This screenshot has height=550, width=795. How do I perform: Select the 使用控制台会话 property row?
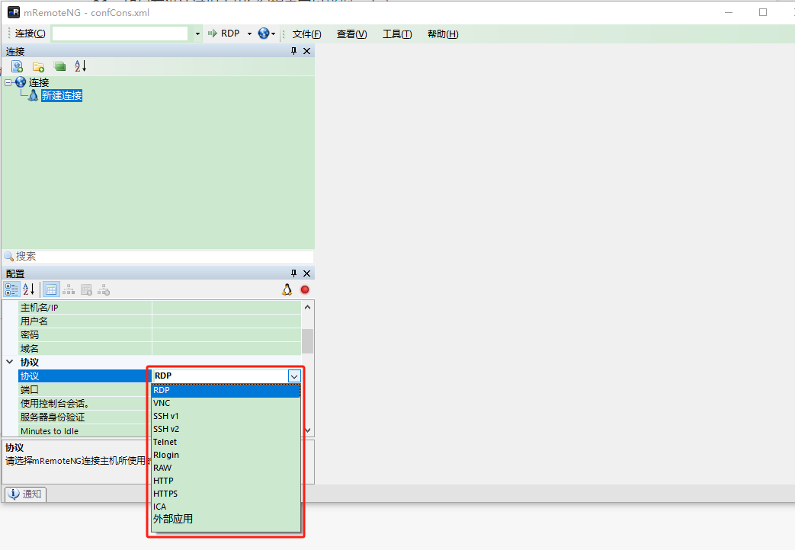point(82,404)
